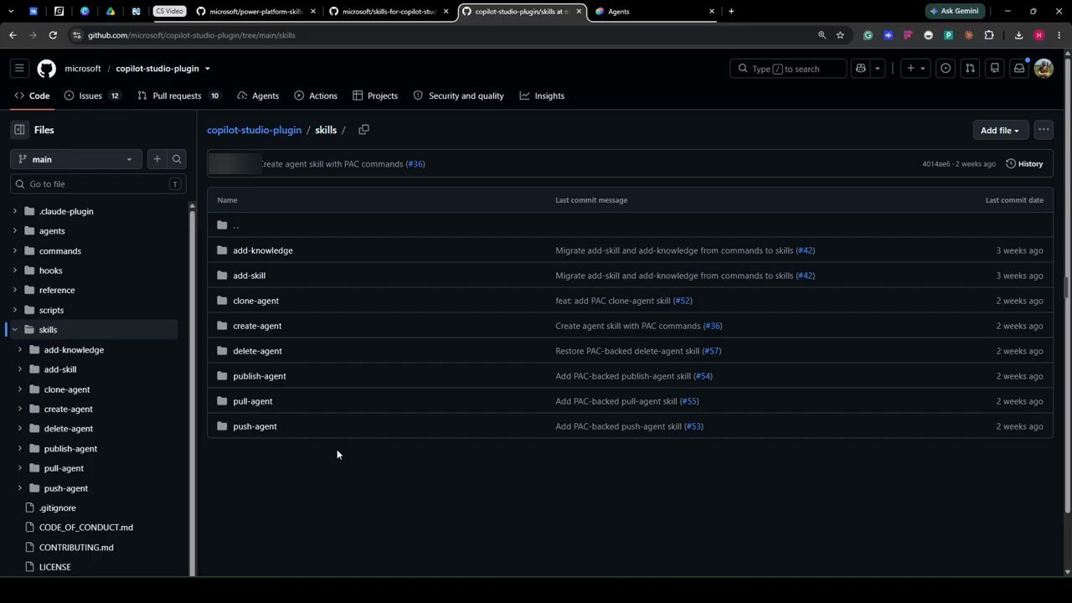Open the History link
Viewport: 1072px width, 603px height.
(1024, 164)
